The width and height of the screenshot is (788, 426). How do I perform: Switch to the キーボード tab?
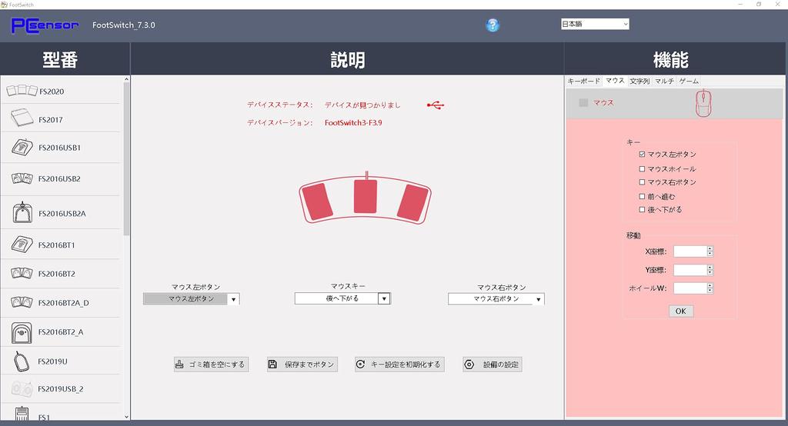pyautogui.click(x=583, y=81)
